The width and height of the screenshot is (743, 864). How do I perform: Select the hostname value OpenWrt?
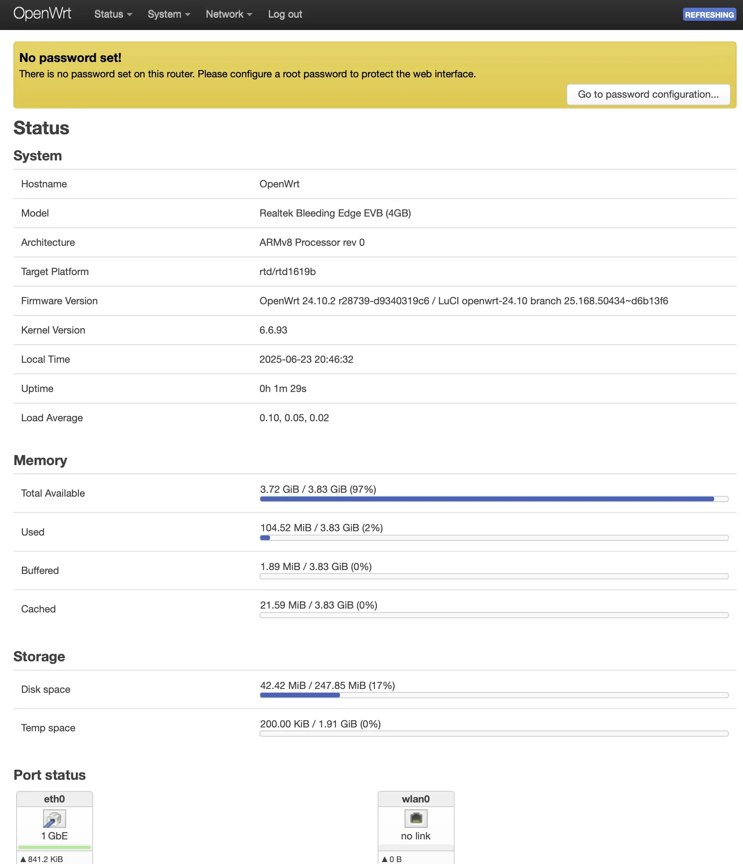point(279,184)
